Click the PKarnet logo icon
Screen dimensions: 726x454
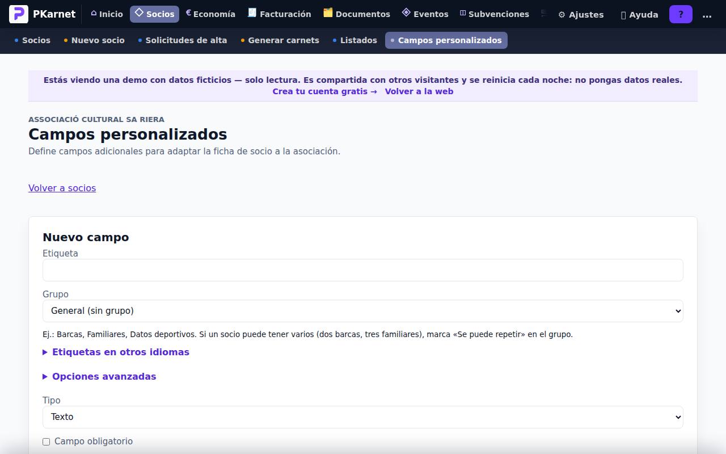pyautogui.click(x=19, y=14)
